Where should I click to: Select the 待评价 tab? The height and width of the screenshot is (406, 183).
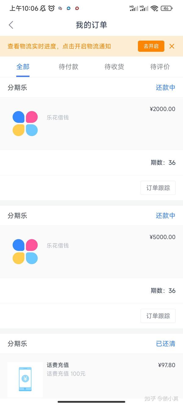(x=160, y=67)
